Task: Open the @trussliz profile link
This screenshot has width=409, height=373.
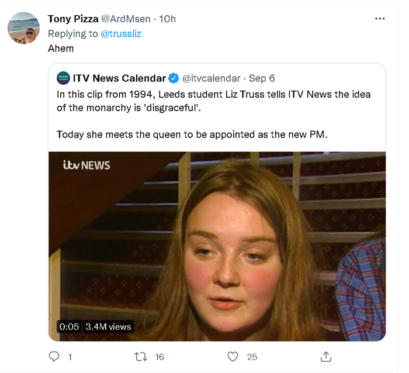Action: pyautogui.click(x=121, y=33)
